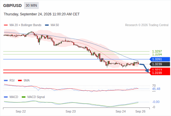Image resolution: width=171 pixels, height=116 pixels.
Task: Click the black 1.3239 current price tag
Action: [x=160, y=64]
